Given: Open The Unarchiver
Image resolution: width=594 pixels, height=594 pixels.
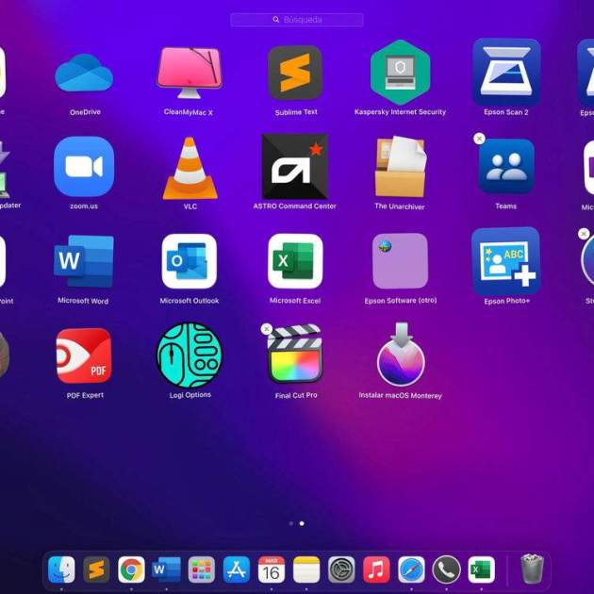Looking at the screenshot, I should 400,166.
